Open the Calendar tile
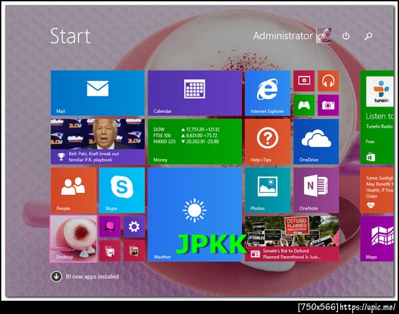This screenshot has height=314, width=399. [195, 93]
